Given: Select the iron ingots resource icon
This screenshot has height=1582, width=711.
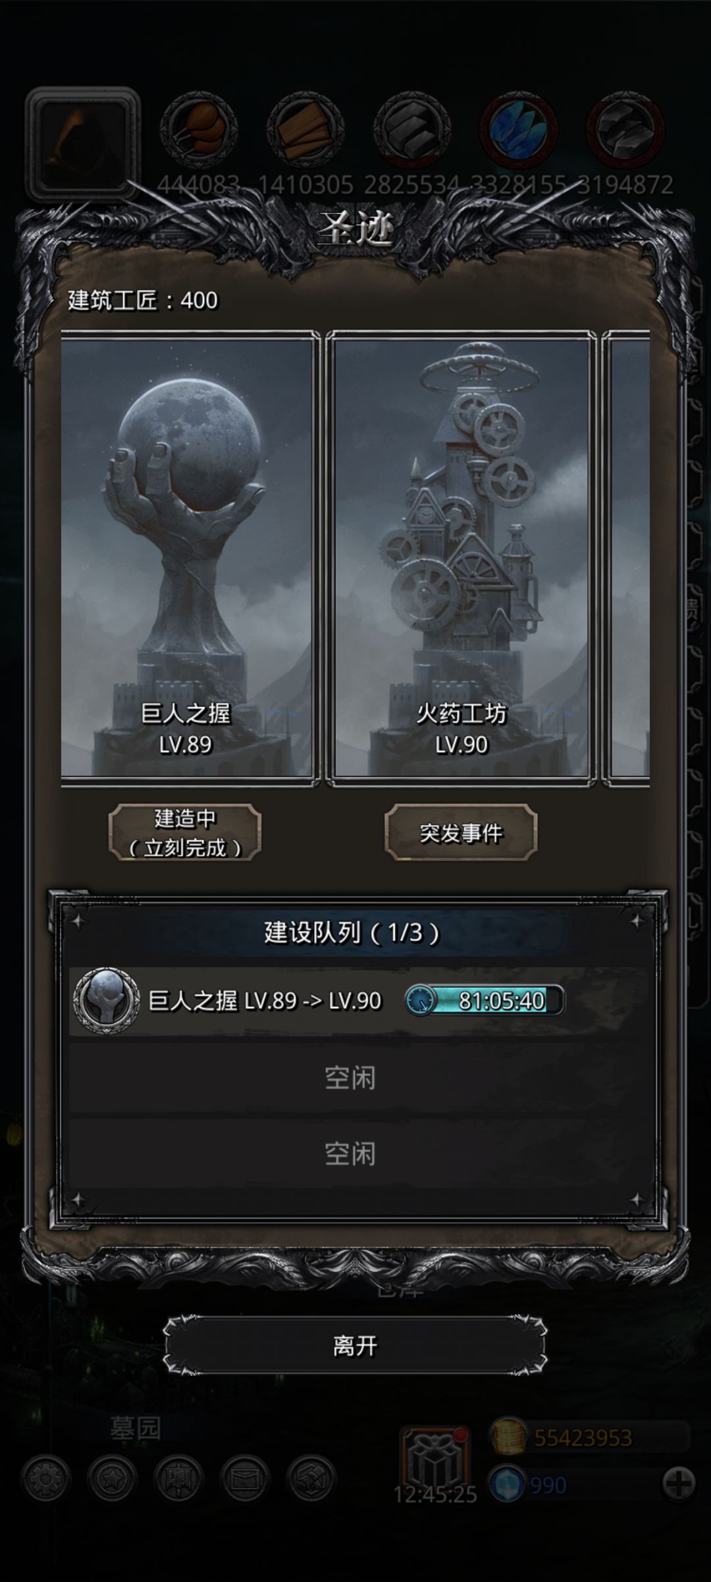Looking at the screenshot, I should coord(412,130).
